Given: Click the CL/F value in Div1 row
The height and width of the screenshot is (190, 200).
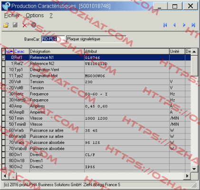Looking at the screenshot, I should [90, 155].
